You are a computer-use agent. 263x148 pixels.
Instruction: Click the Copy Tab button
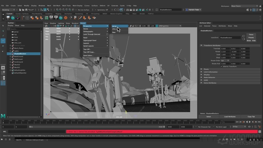[251, 117]
